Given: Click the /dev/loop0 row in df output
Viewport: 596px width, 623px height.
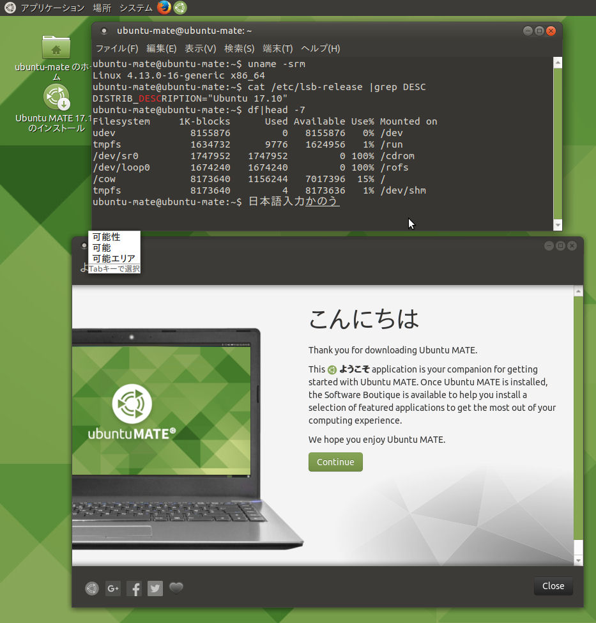Looking at the screenshot, I should 250,167.
